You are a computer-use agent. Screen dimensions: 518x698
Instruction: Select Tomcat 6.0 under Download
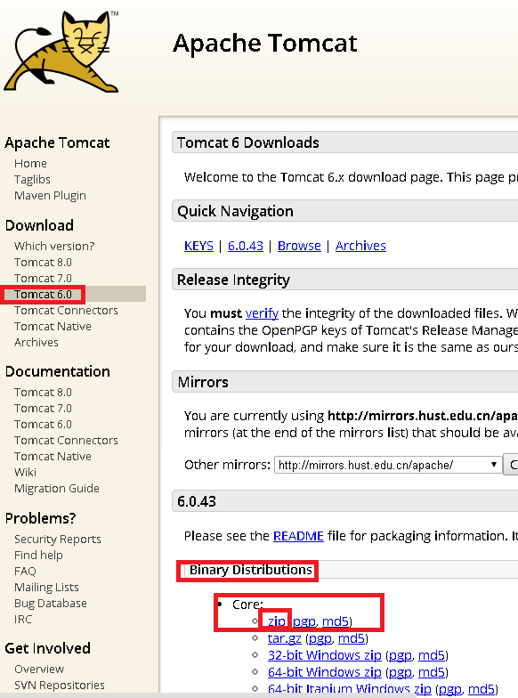pos(43,294)
